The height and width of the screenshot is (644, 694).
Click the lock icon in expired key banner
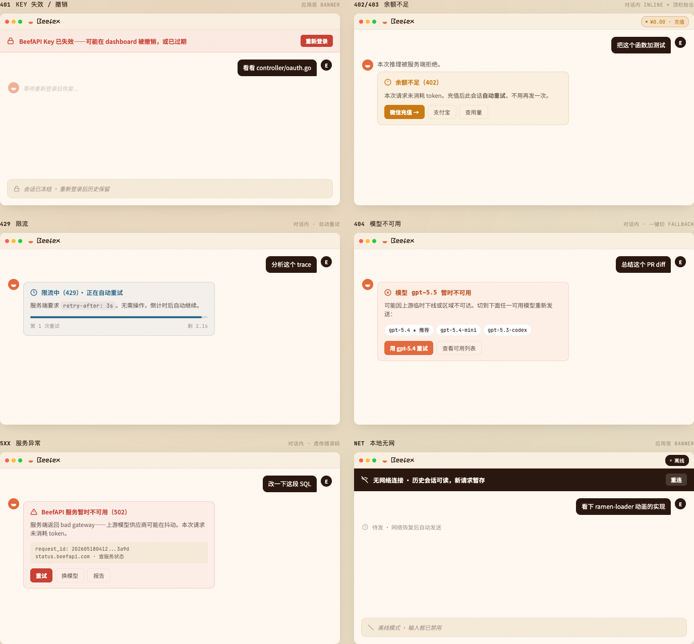[x=11, y=41]
